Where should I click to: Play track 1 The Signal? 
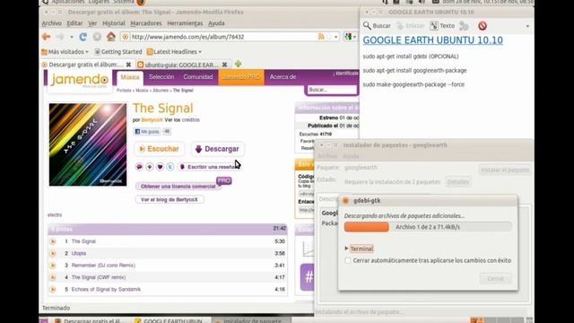tap(53, 241)
